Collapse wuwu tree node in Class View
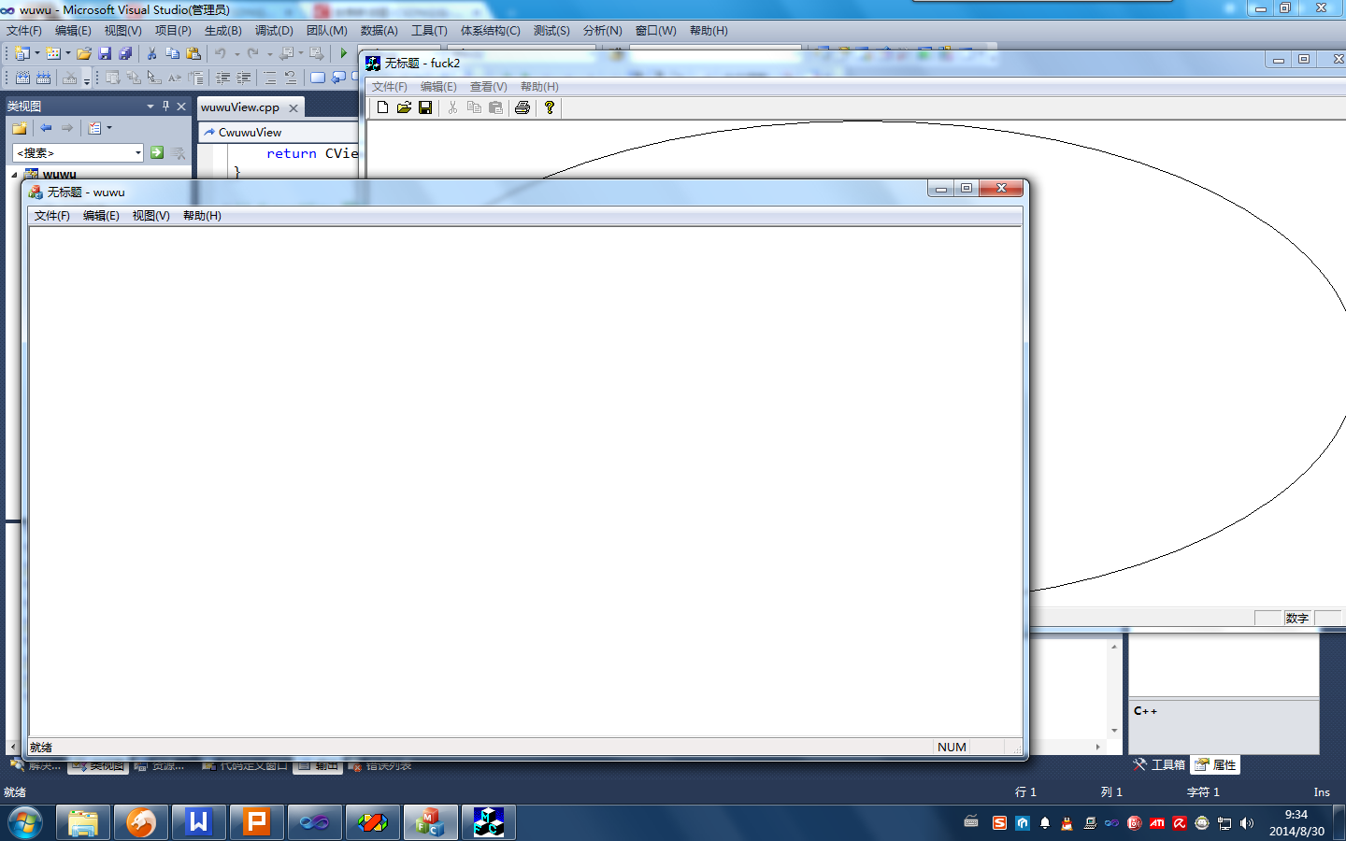The width and height of the screenshot is (1346, 841). (x=14, y=175)
